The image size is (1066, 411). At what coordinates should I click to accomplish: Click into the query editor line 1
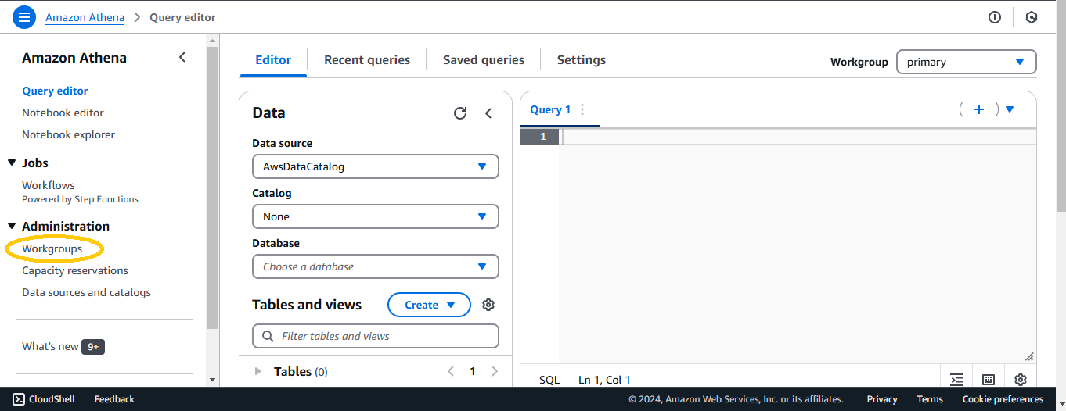(798, 137)
